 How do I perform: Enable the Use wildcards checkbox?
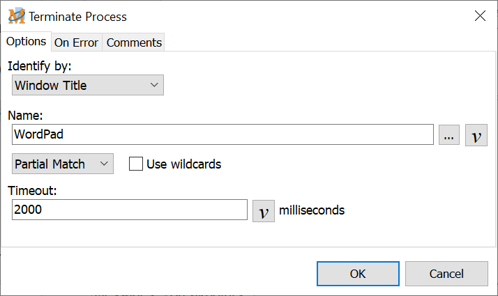pyautogui.click(x=136, y=164)
